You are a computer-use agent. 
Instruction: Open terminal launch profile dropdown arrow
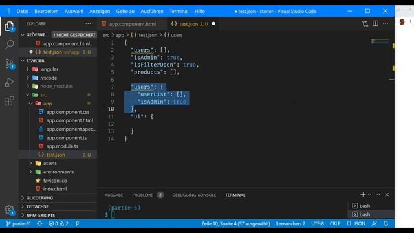point(369,195)
